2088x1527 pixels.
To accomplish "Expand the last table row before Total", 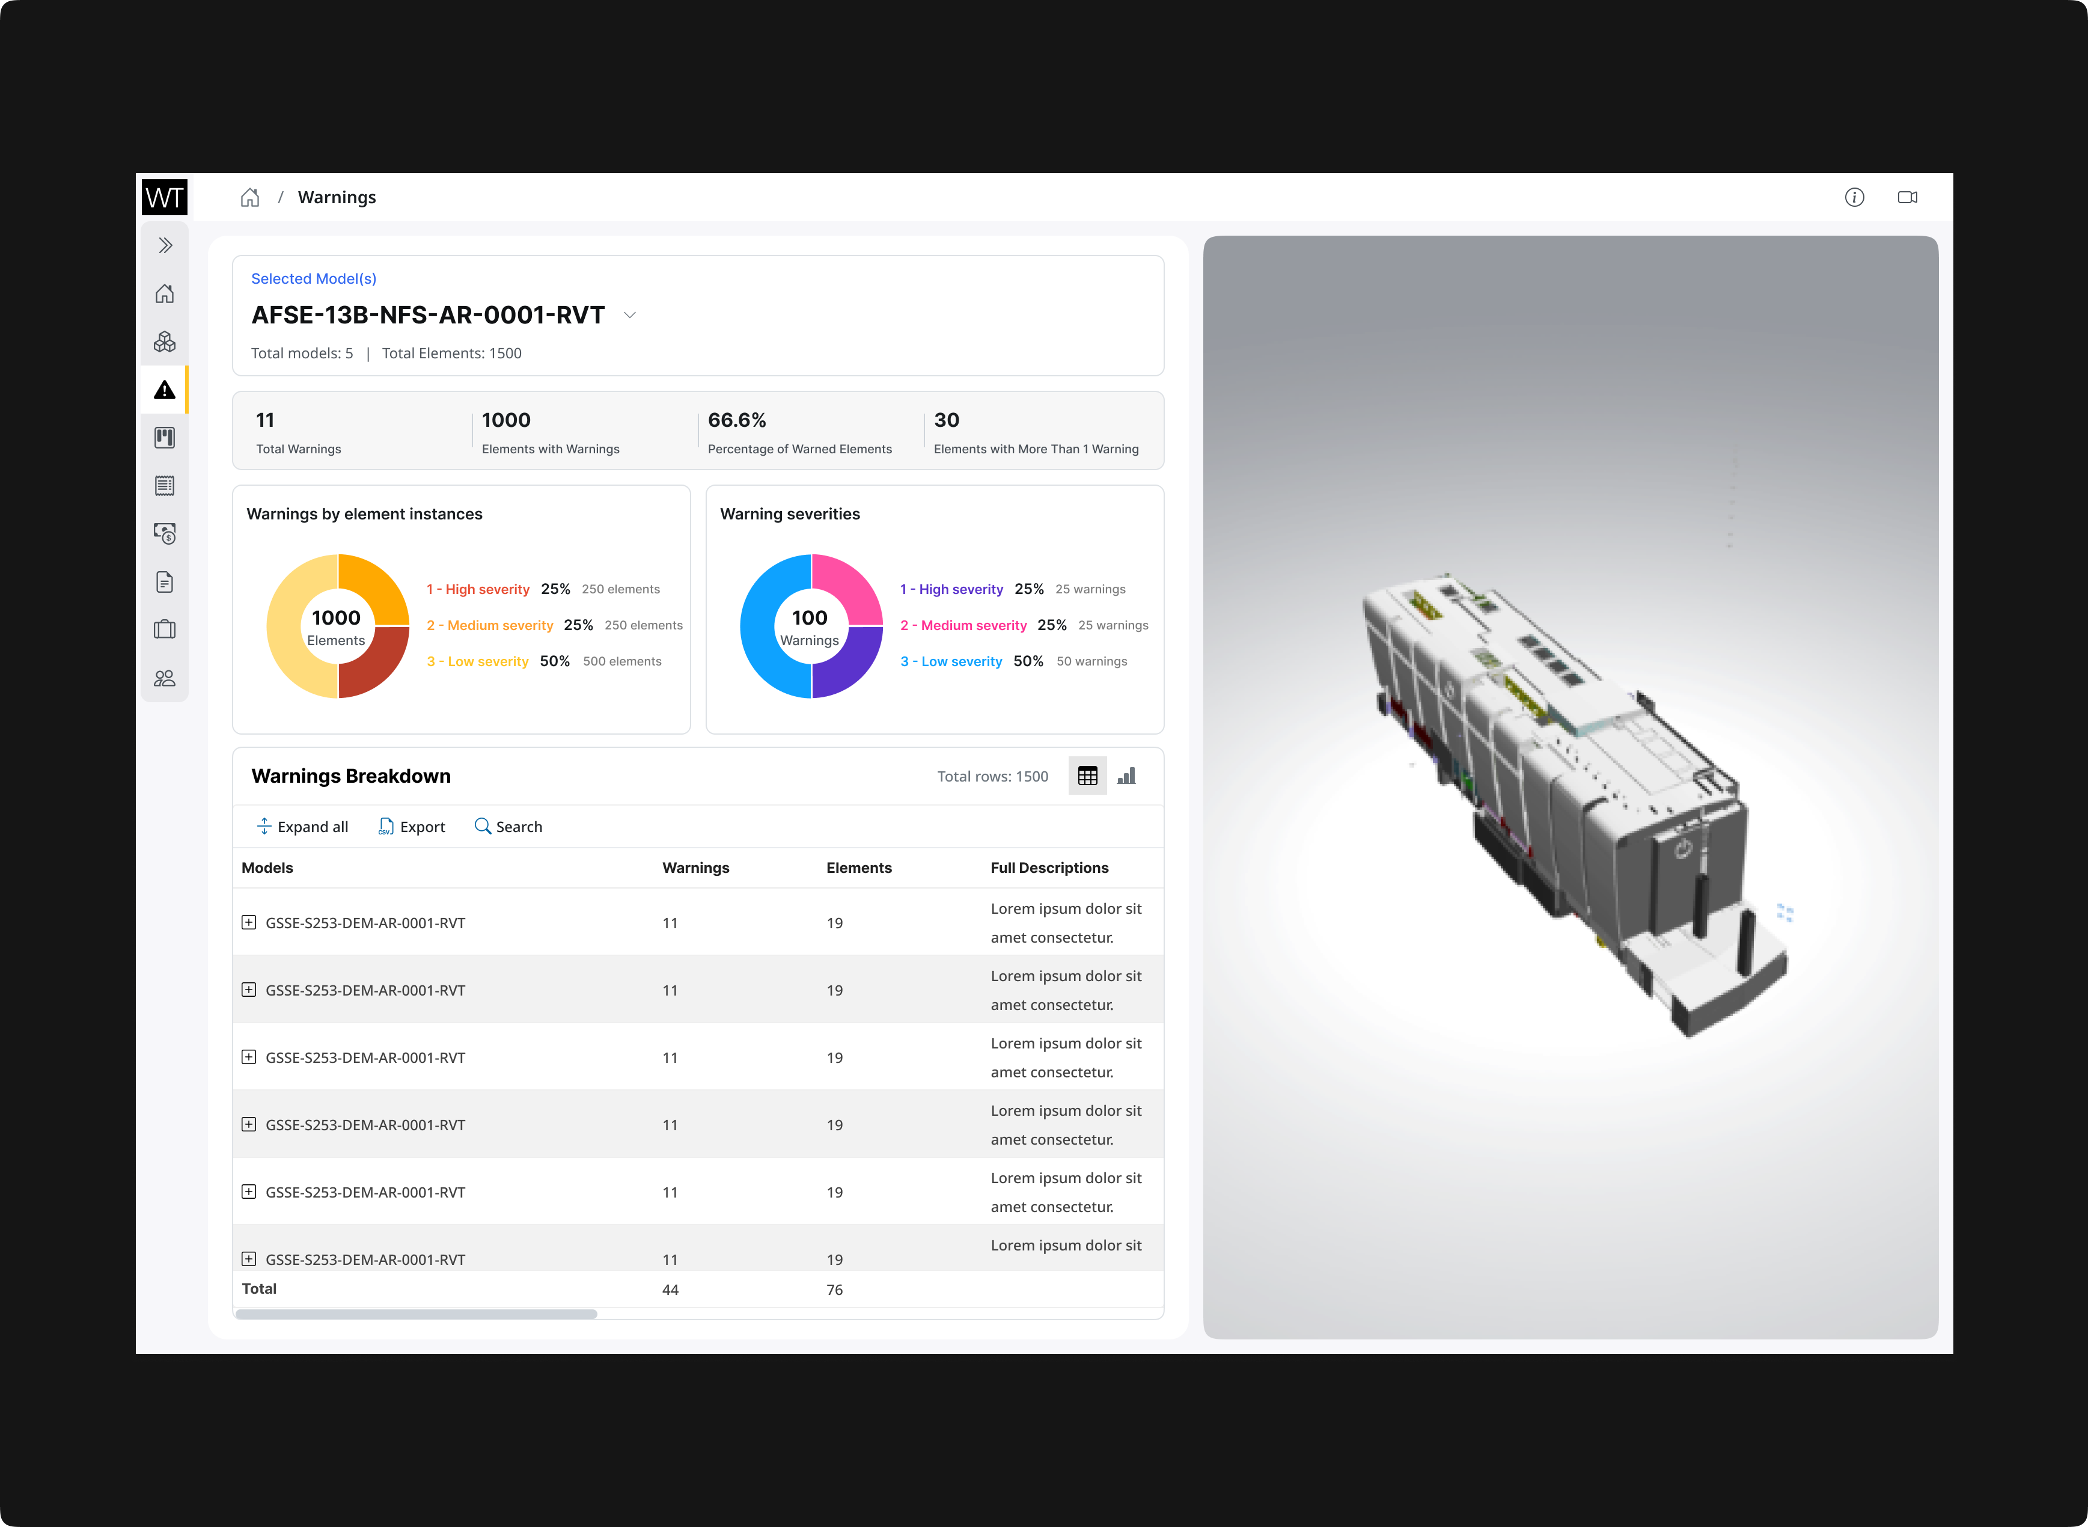I will [248, 1258].
